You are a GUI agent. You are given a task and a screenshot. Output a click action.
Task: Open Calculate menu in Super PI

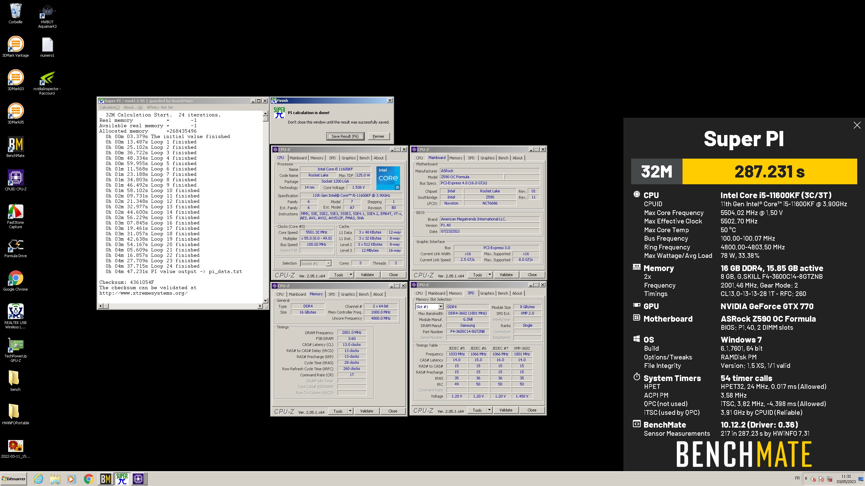[x=109, y=107]
